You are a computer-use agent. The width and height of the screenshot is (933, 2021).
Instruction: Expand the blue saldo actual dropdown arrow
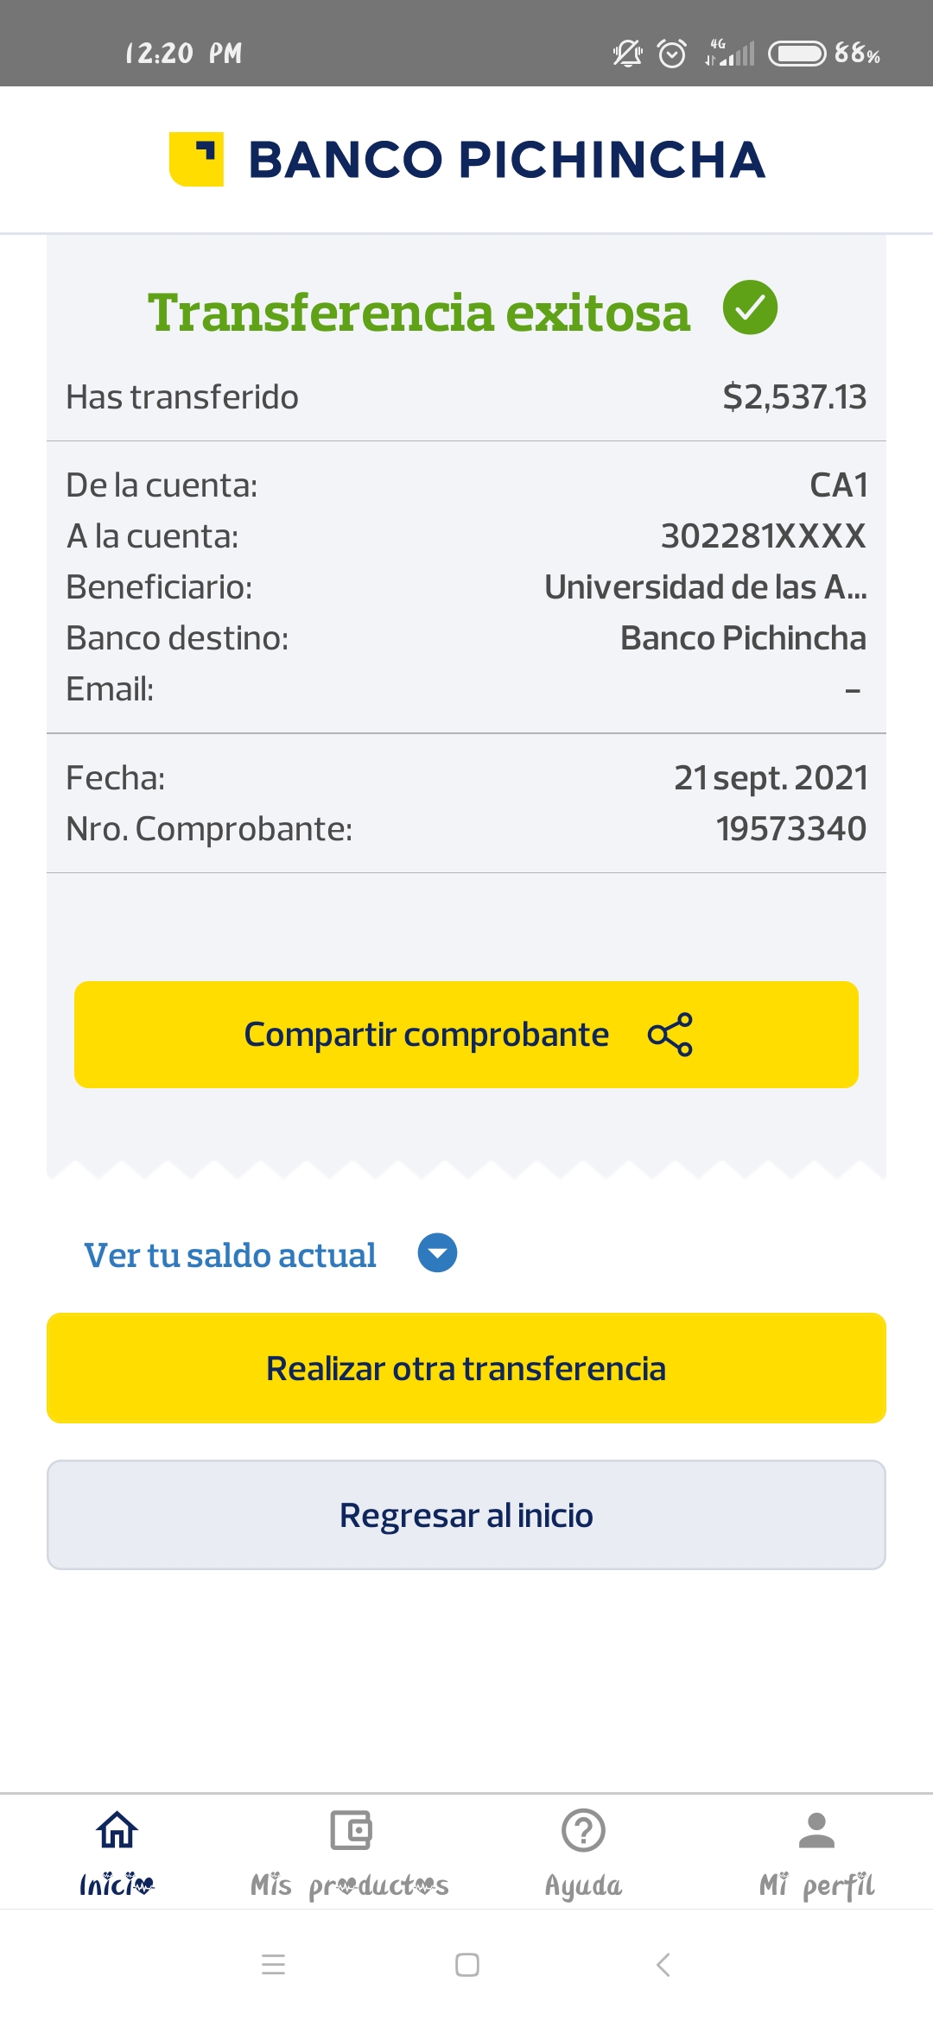pos(437,1253)
